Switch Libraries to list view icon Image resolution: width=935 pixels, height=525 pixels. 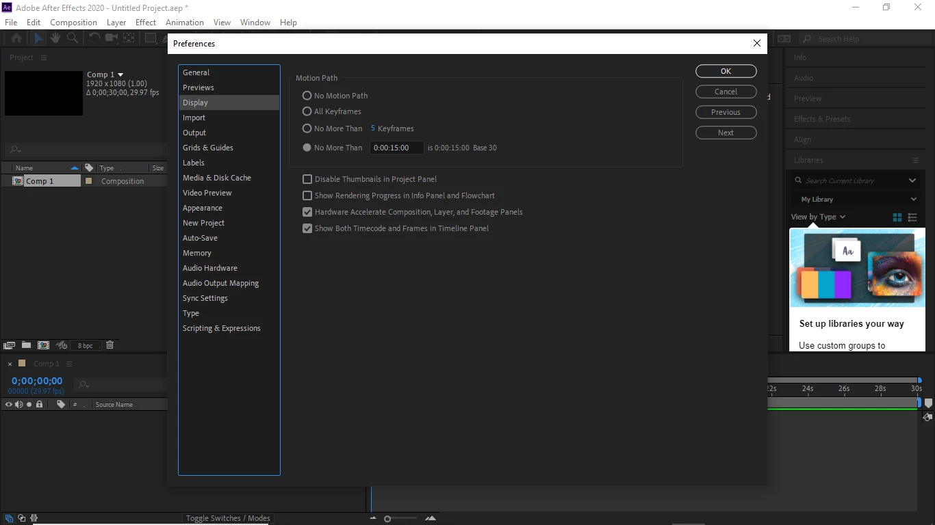[912, 217]
